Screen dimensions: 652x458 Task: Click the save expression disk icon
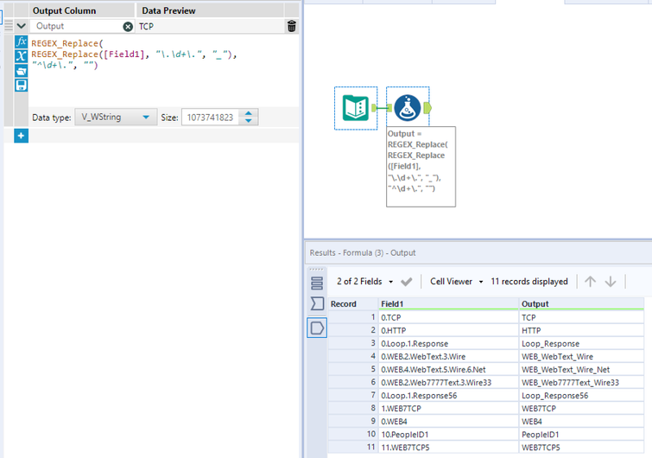(22, 85)
